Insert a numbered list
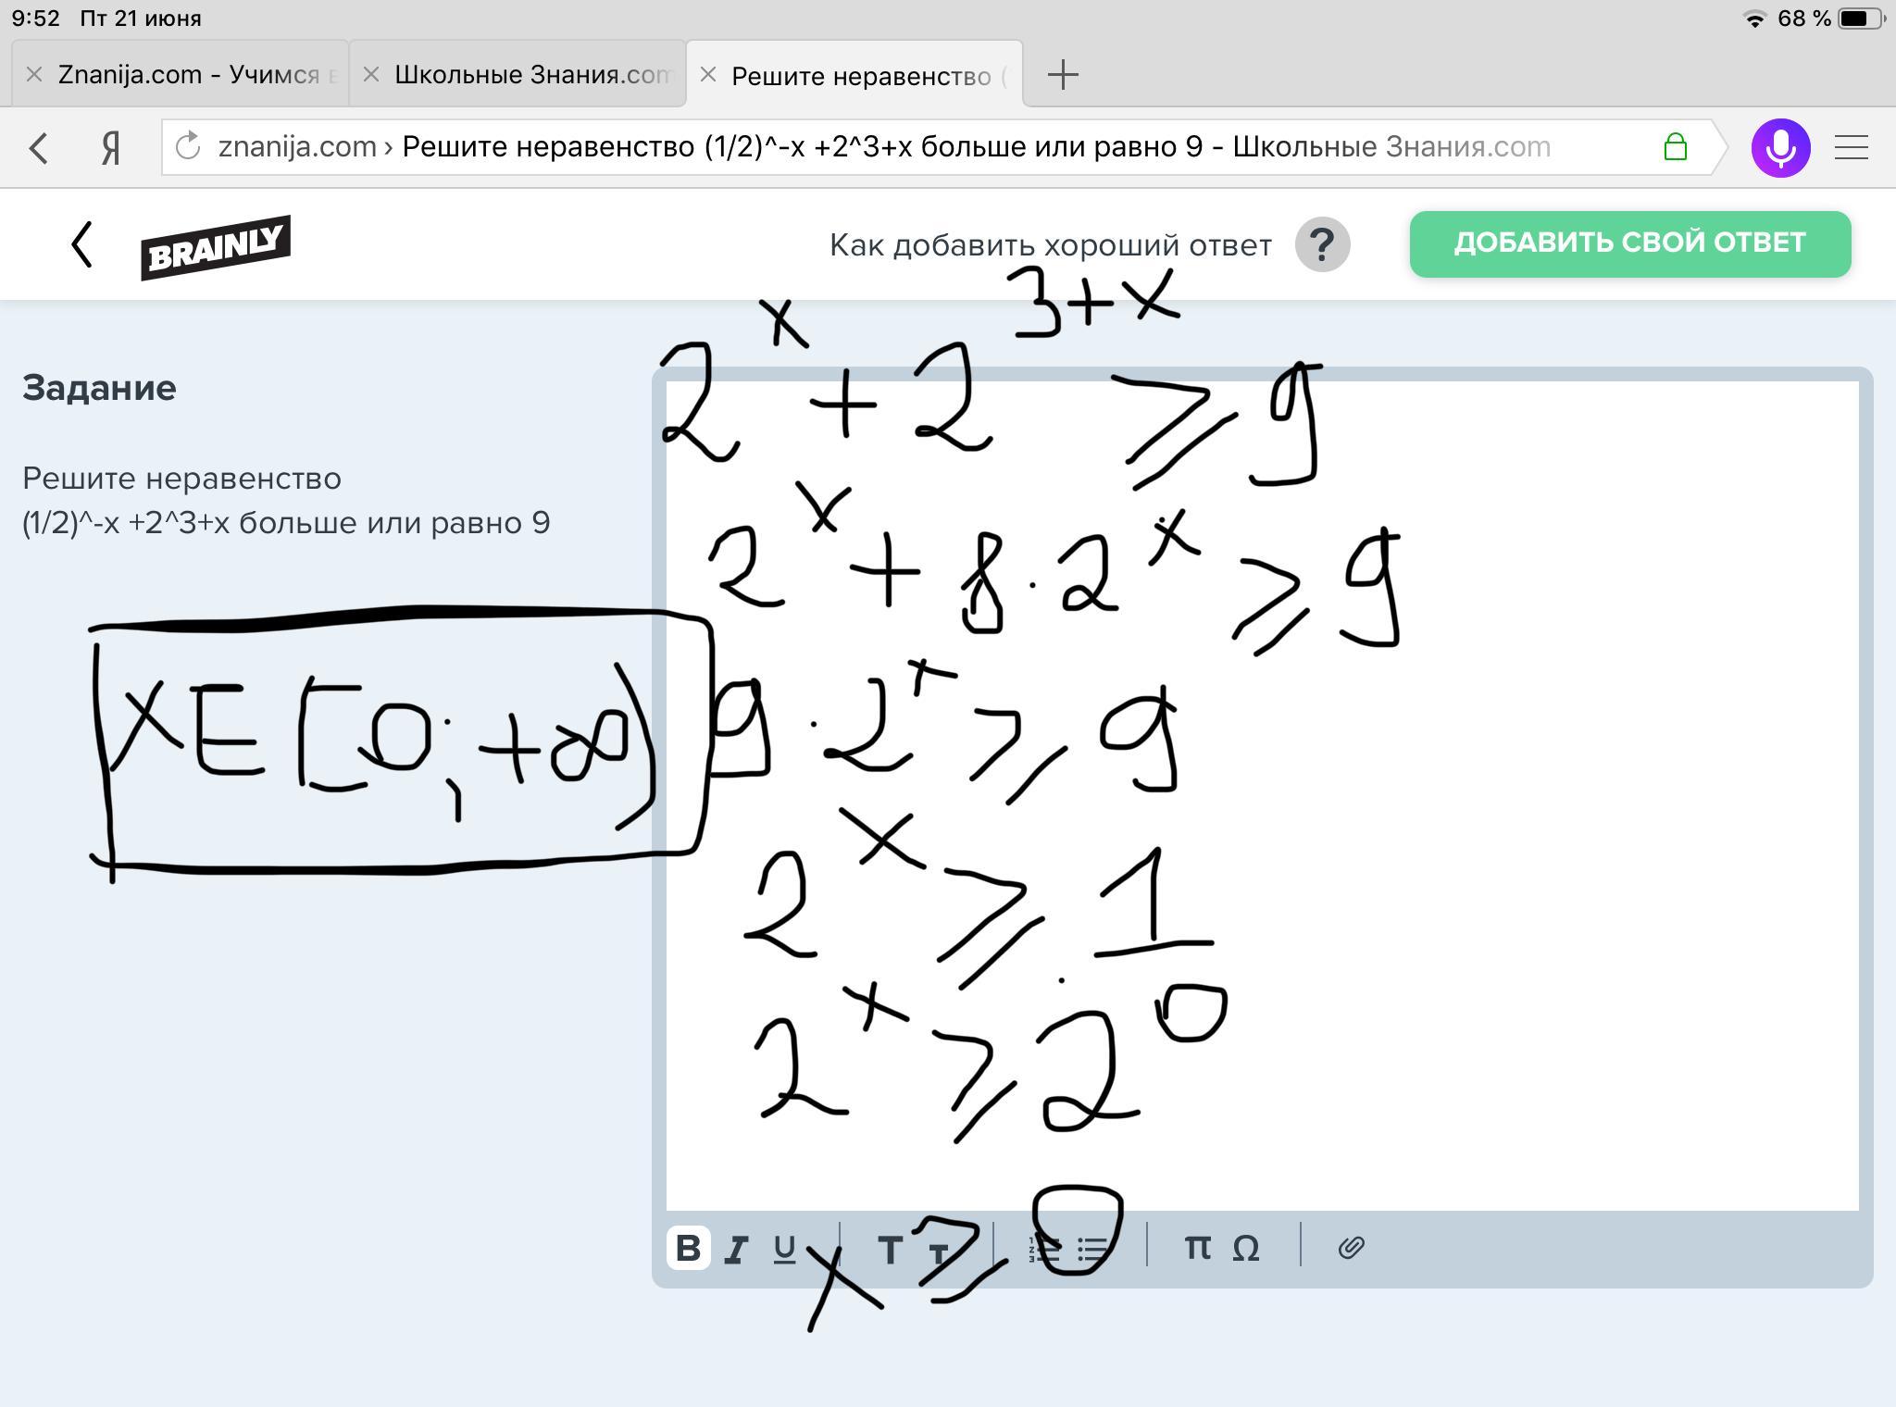 1044,1250
